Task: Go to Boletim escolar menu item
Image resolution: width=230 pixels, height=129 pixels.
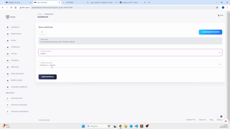Action: point(17,80)
